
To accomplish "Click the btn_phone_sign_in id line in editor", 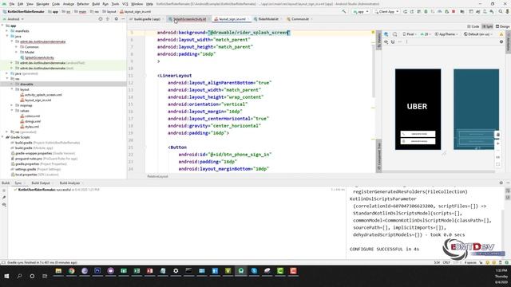I will (x=225, y=155).
